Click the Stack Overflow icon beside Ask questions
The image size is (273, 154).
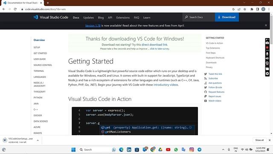pyautogui.click(x=206, y=83)
